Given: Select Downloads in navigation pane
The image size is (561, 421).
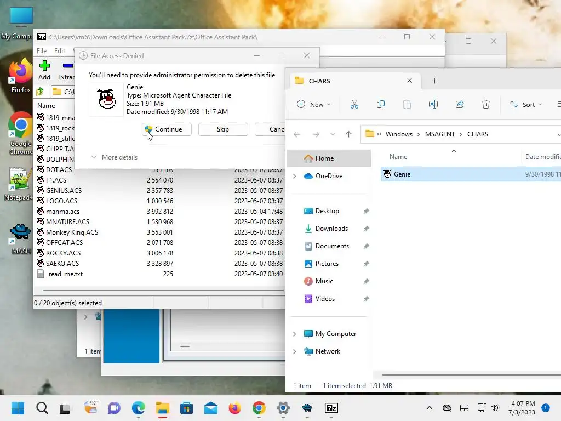Looking at the screenshot, I should (331, 229).
